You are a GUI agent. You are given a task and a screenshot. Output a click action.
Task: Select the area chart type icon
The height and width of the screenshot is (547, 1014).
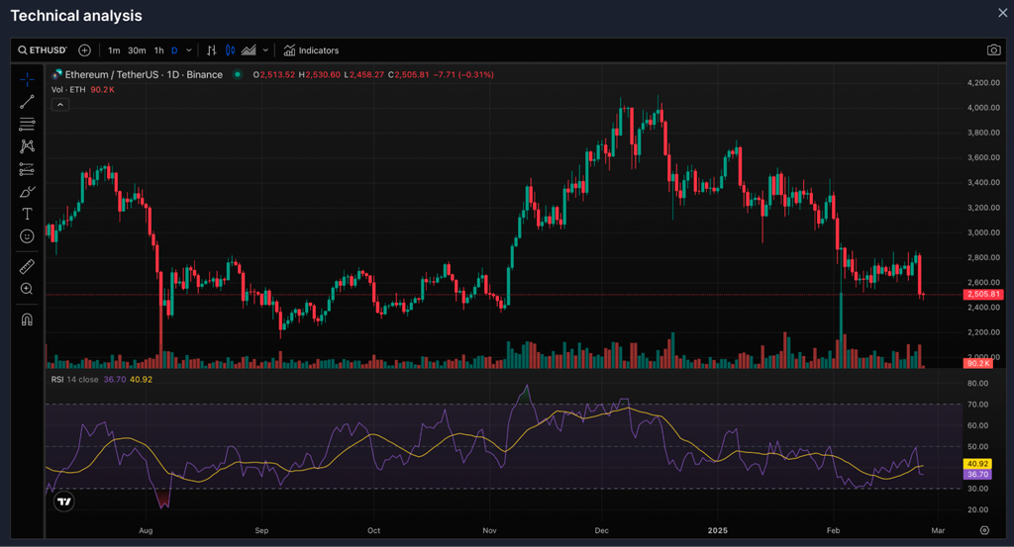point(249,50)
